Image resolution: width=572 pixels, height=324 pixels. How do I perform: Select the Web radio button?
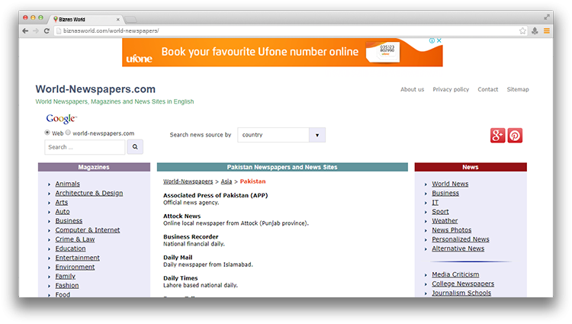(x=47, y=133)
